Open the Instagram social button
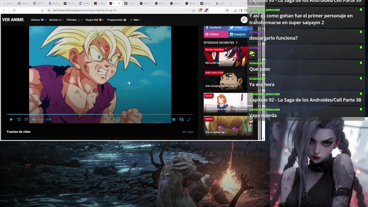368x207 pixels. coord(240,34)
